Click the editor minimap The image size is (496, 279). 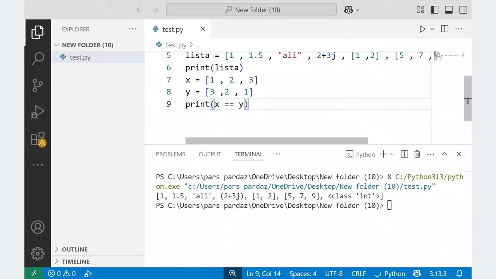448,56
